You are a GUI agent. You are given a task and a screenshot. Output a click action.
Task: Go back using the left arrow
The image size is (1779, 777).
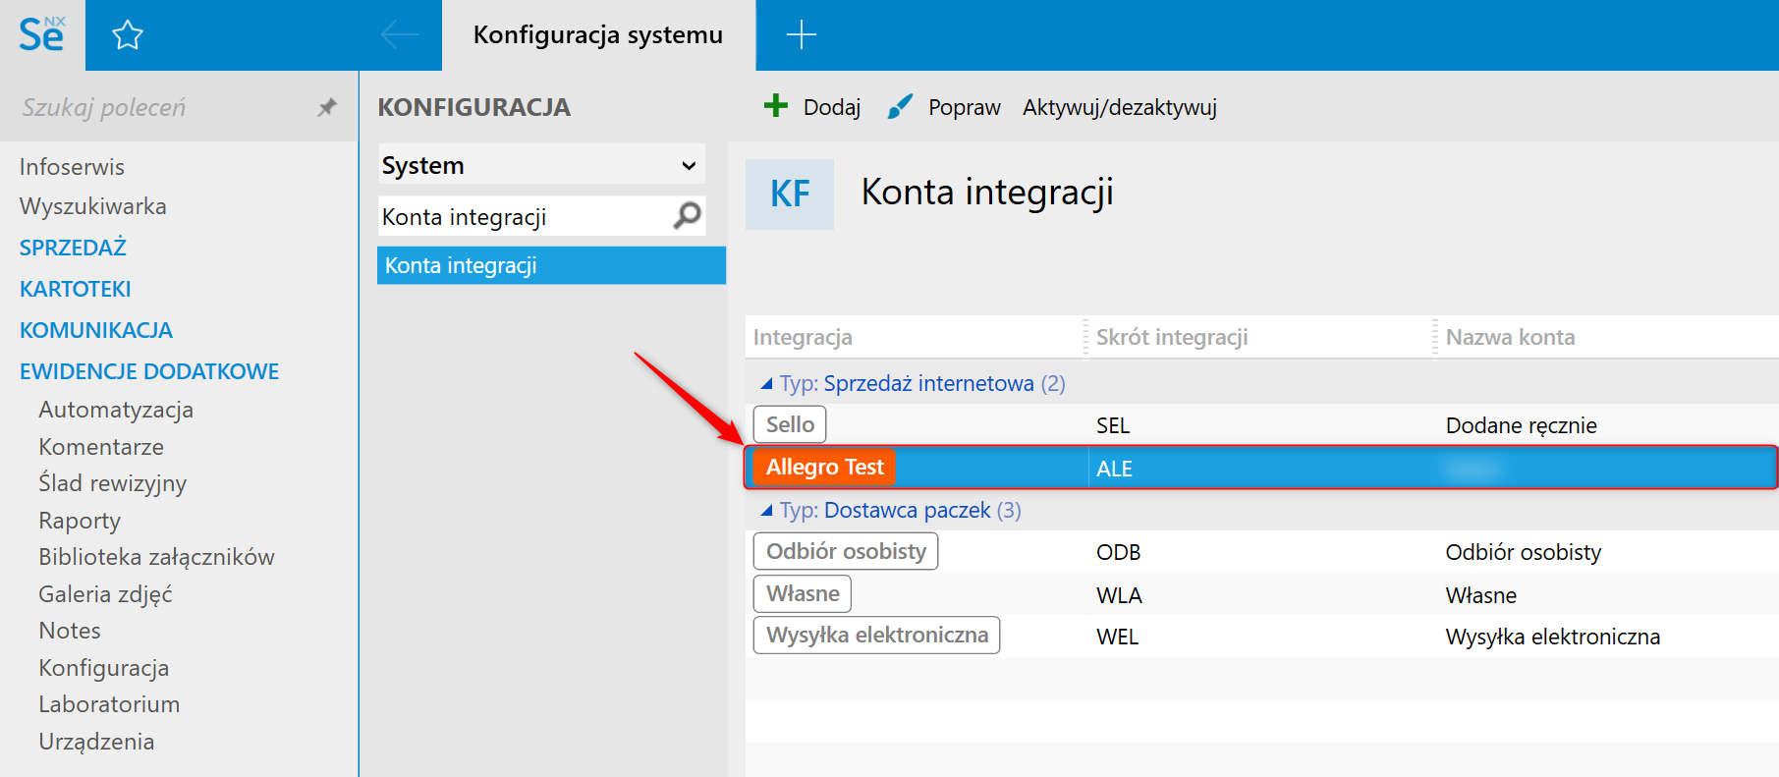[x=399, y=35]
